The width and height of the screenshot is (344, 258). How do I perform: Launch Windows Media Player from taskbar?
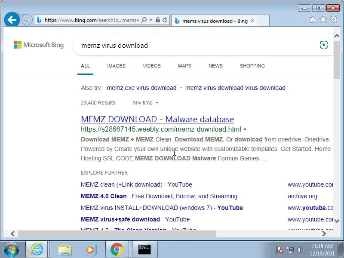pos(90,250)
